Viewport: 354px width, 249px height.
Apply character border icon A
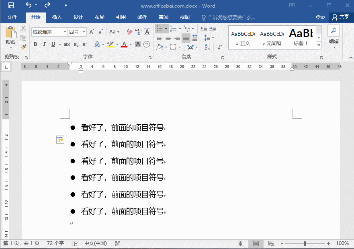(x=147, y=32)
